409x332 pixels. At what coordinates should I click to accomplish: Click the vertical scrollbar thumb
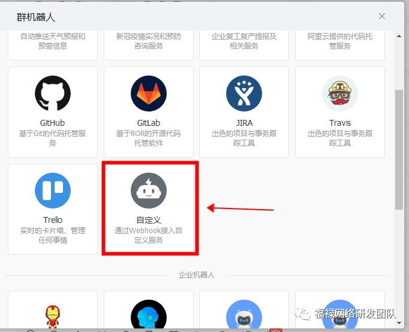tap(399, 150)
